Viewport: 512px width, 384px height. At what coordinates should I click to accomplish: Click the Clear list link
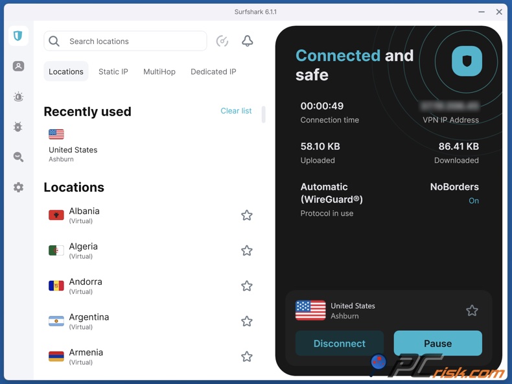coord(236,111)
